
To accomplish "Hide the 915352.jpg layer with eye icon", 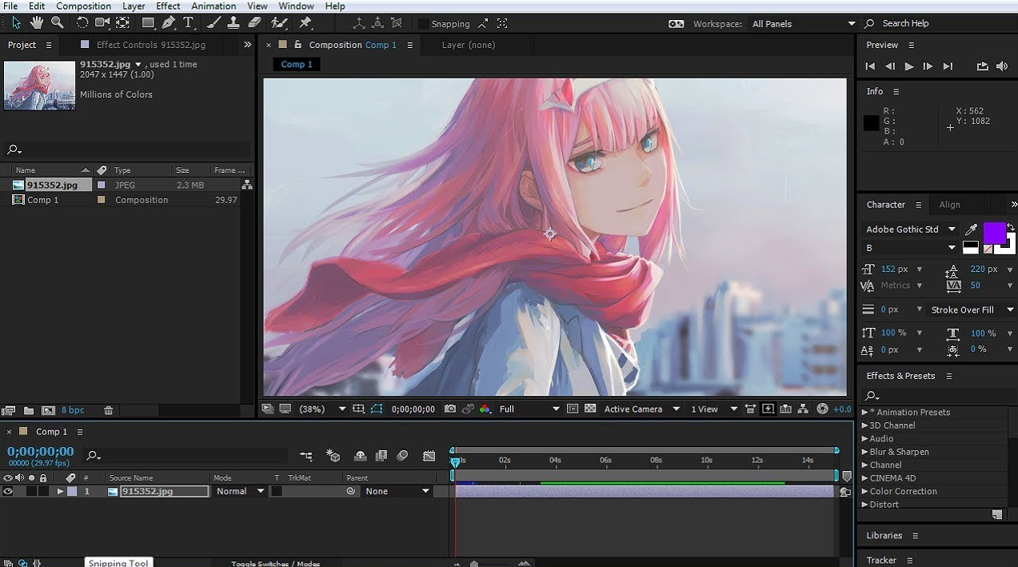I will click(8, 491).
